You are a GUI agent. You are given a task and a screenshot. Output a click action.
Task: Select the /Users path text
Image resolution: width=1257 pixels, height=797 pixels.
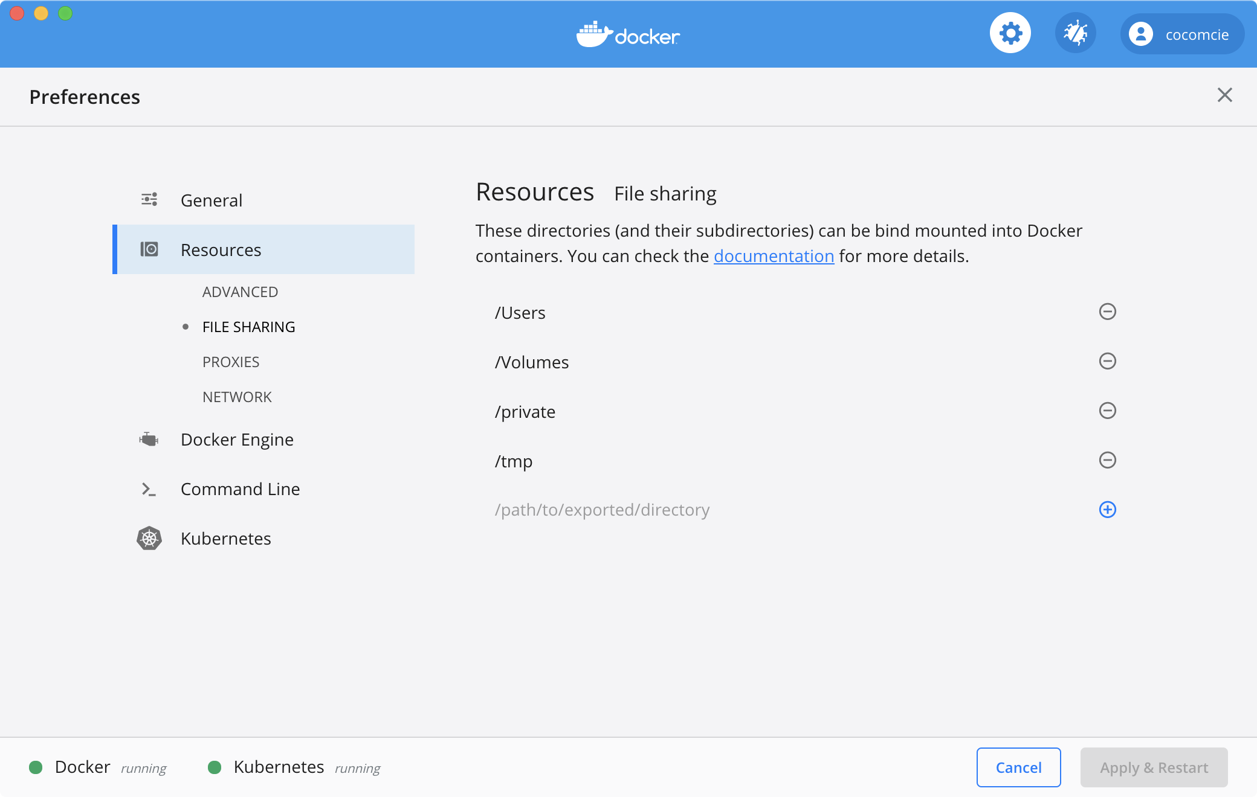coord(520,313)
